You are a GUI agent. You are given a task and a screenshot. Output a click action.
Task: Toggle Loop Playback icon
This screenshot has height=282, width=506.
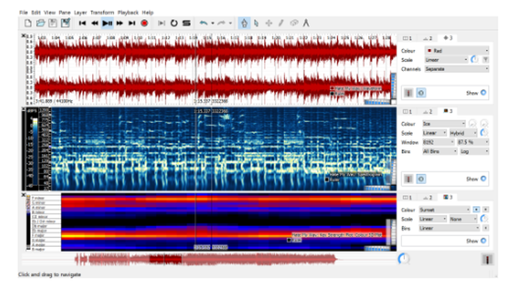174,23
